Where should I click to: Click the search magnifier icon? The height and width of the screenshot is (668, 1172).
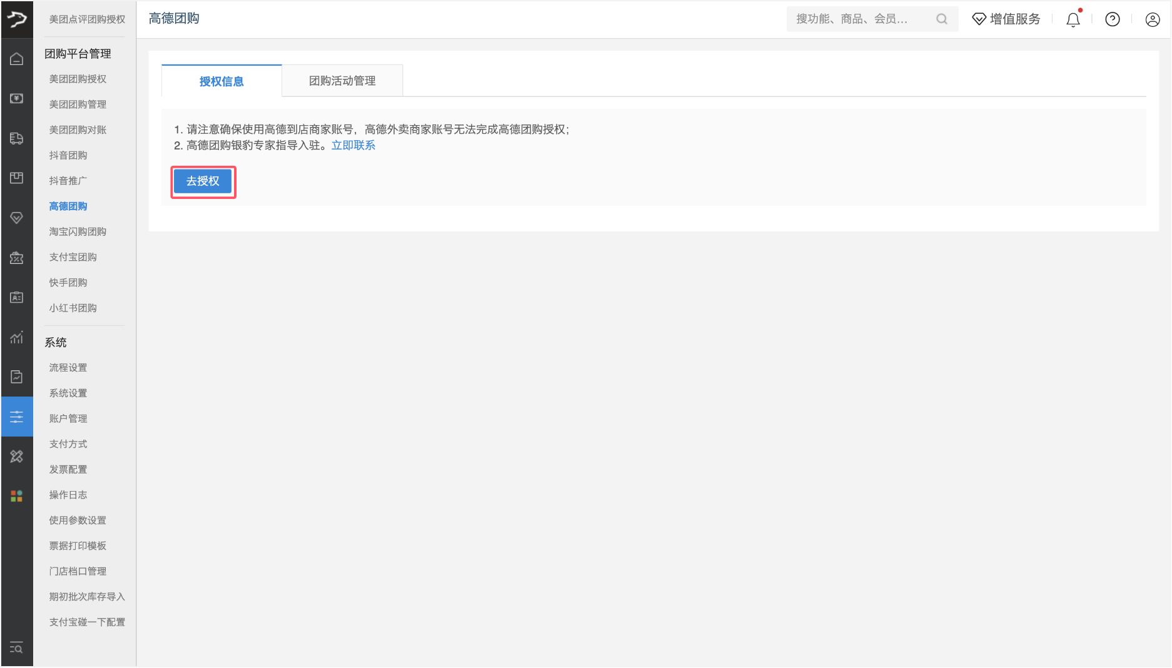(942, 19)
